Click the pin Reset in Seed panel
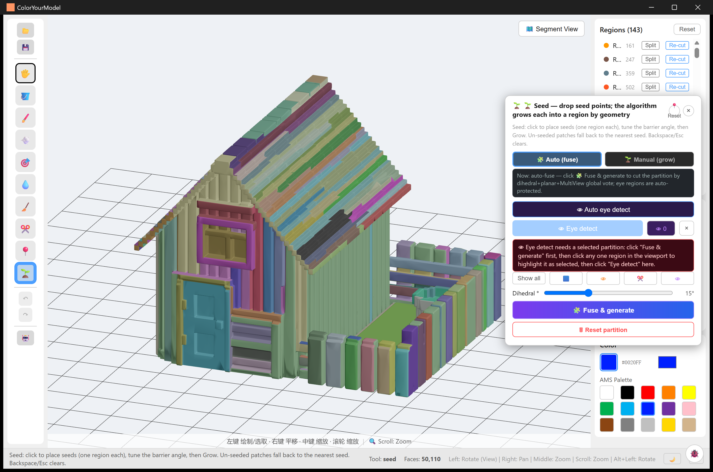Screen dimensions: 713x472 (x=674, y=111)
